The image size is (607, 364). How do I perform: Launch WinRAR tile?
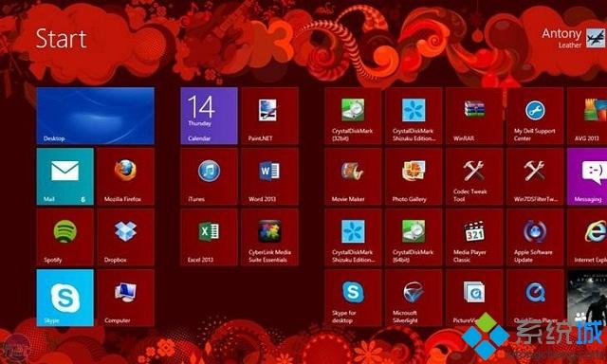pos(474,116)
